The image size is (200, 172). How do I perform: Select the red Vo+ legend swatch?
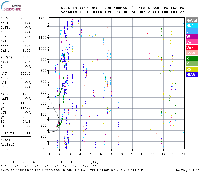point(192,48)
